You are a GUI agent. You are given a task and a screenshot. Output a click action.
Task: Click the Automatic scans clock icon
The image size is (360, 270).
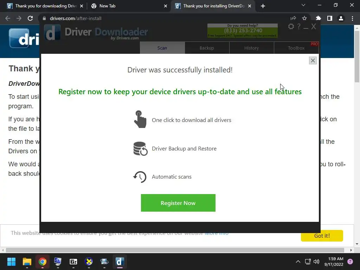[140, 177]
